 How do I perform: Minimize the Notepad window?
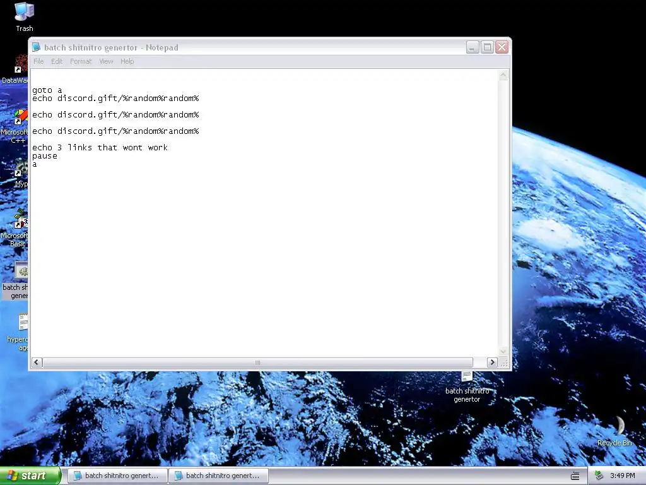pyautogui.click(x=473, y=47)
